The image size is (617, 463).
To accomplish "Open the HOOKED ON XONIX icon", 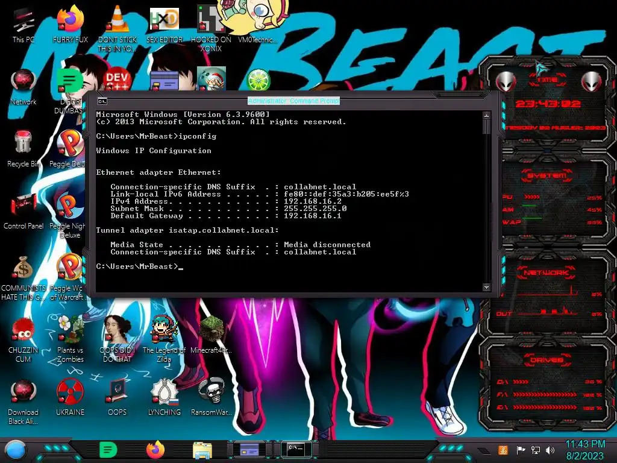I will (x=211, y=28).
